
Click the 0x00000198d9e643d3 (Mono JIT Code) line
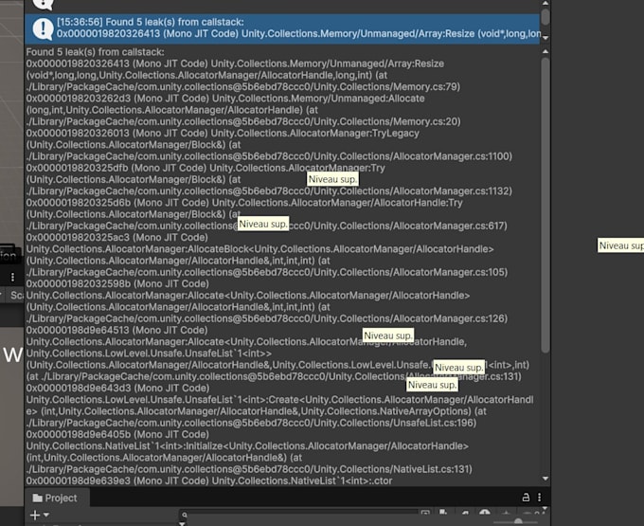click(x=117, y=389)
